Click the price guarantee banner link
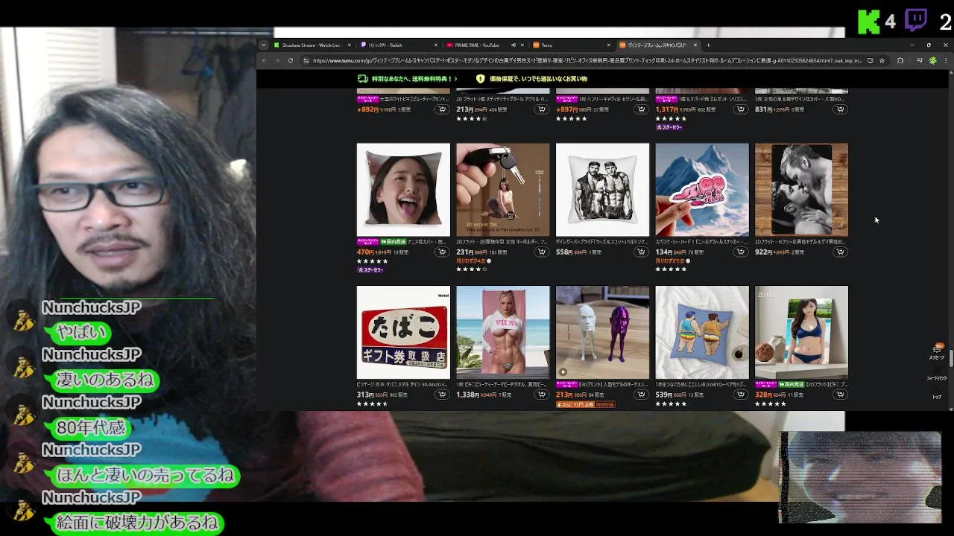 pyautogui.click(x=532, y=79)
